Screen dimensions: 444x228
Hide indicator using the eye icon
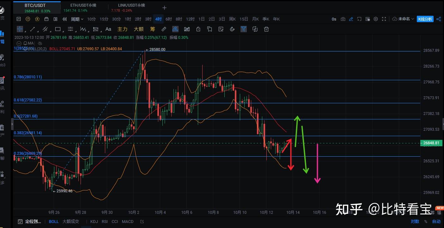(40, 43)
